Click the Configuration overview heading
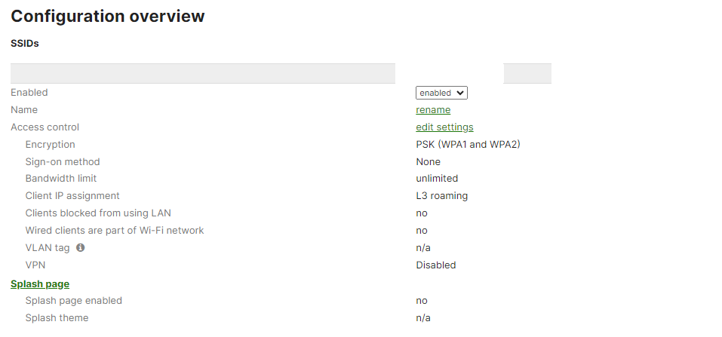 108,16
